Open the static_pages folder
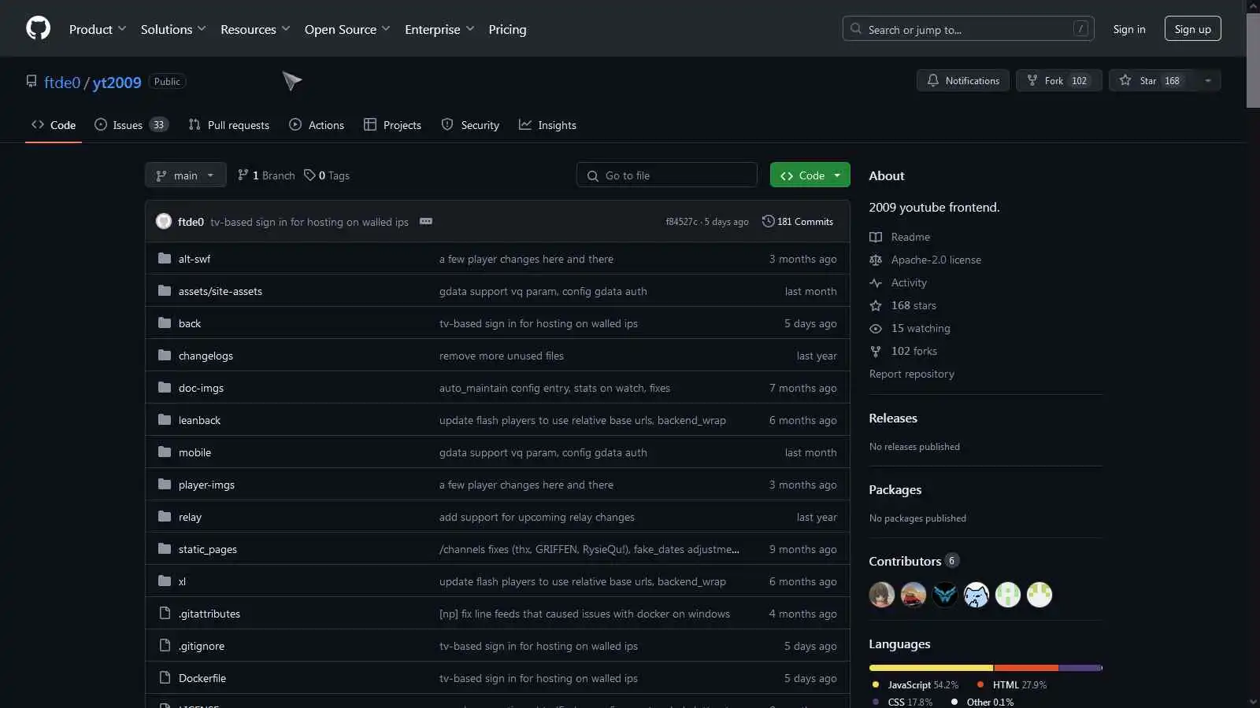Image resolution: width=1260 pixels, height=708 pixels. tap(208, 549)
